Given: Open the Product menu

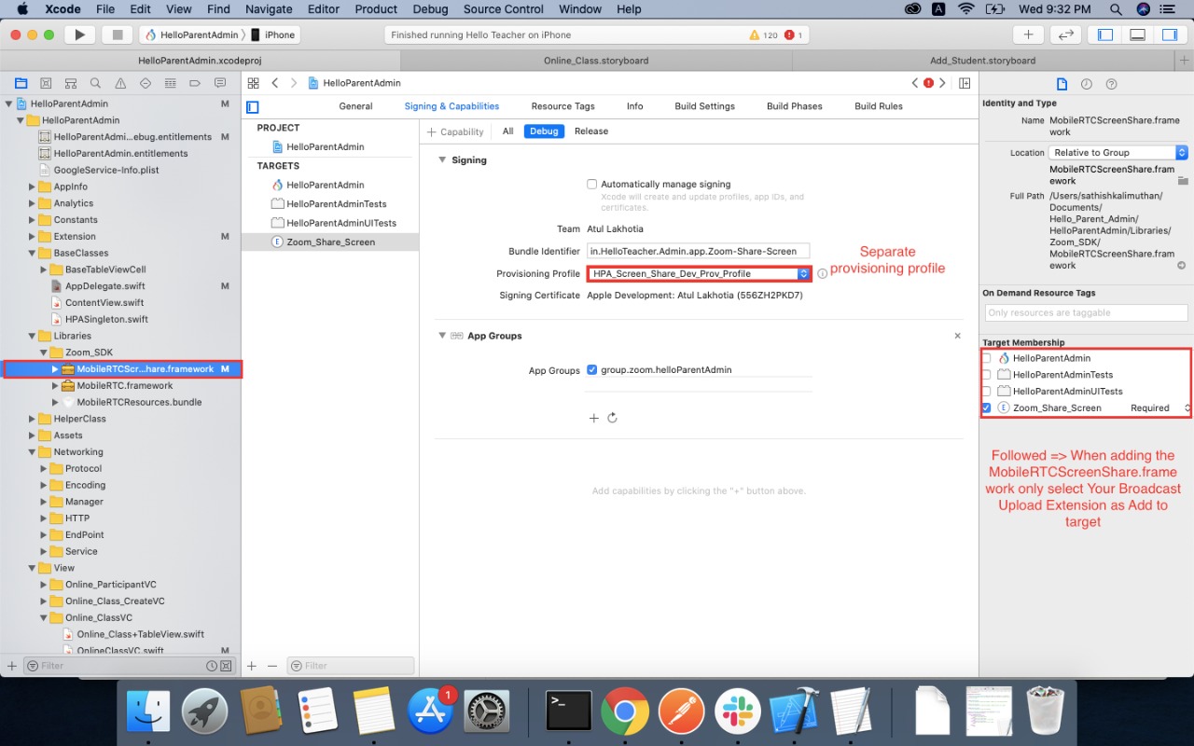Looking at the screenshot, I should click(376, 9).
